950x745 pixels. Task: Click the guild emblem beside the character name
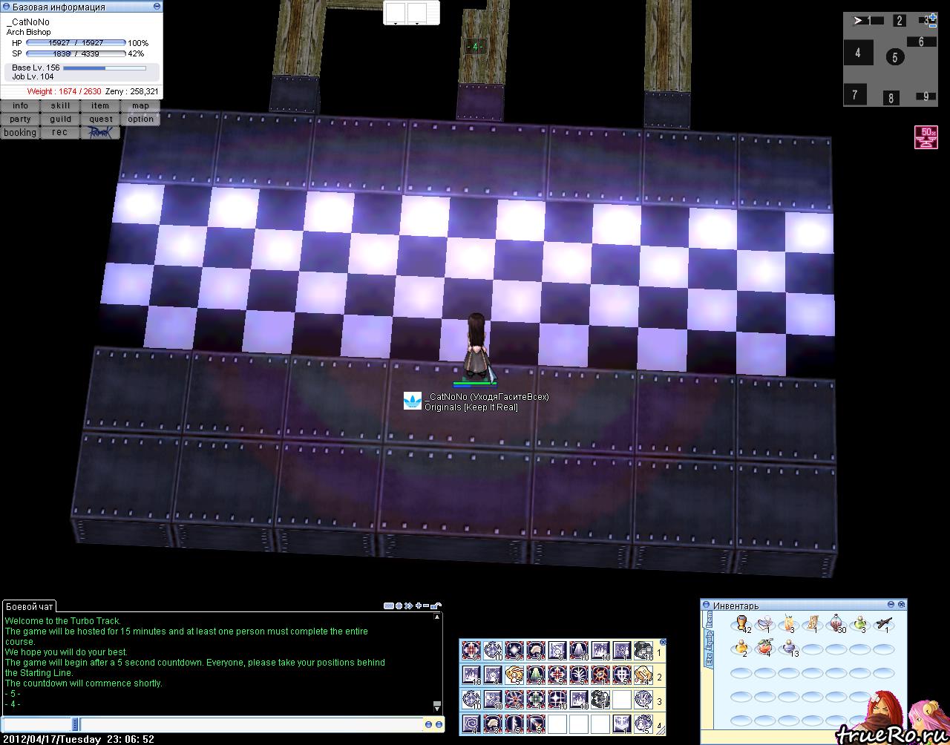pyautogui.click(x=412, y=401)
